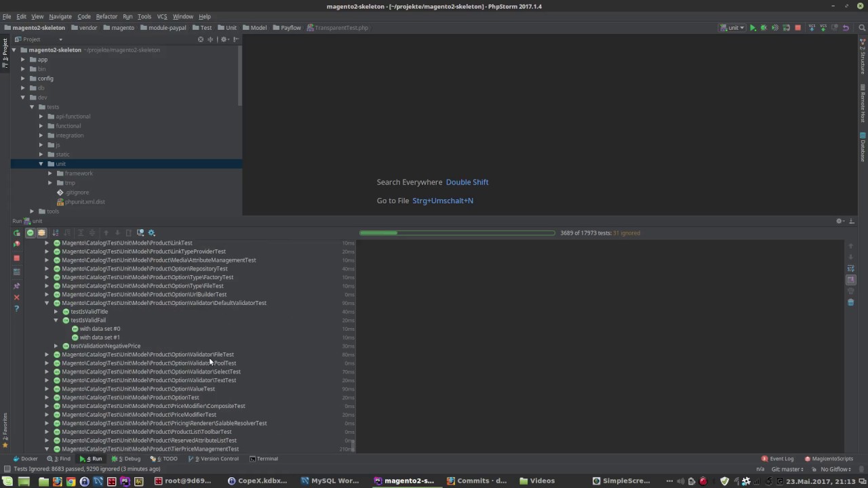Toggle show passed tests button
868x488 pixels.
[x=30, y=233]
